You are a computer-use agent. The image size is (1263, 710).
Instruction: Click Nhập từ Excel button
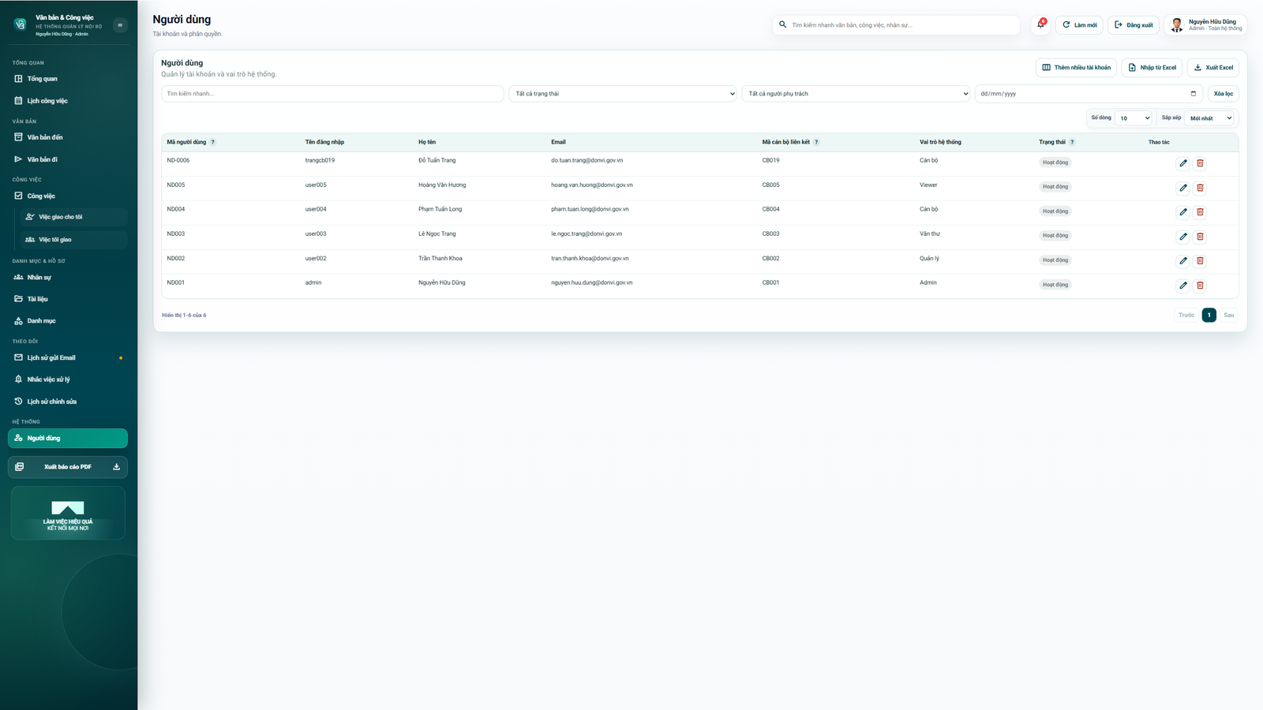coord(1152,68)
